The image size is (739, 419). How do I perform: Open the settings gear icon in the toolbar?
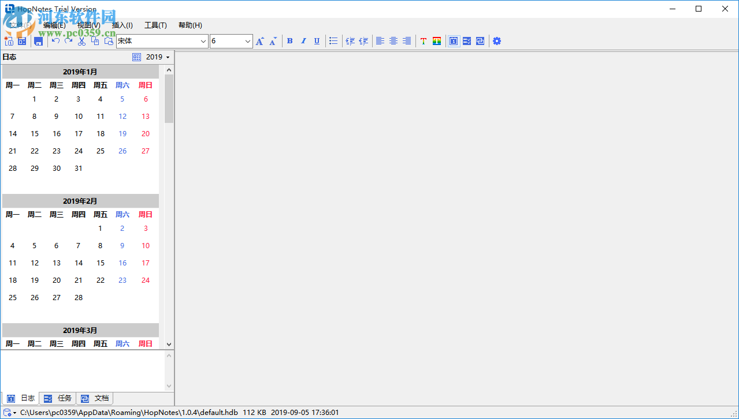coord(497,41)
